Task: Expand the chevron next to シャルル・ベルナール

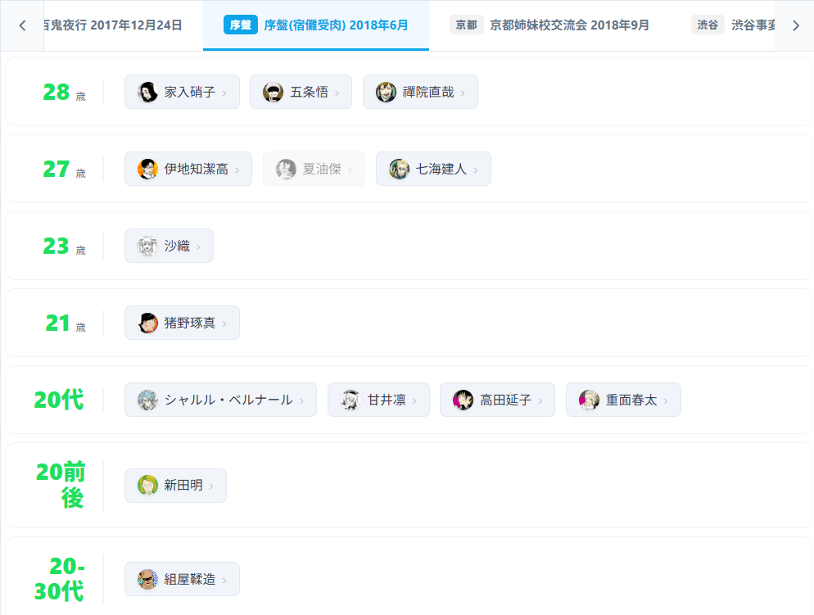Action: click(x=301, y=400)
